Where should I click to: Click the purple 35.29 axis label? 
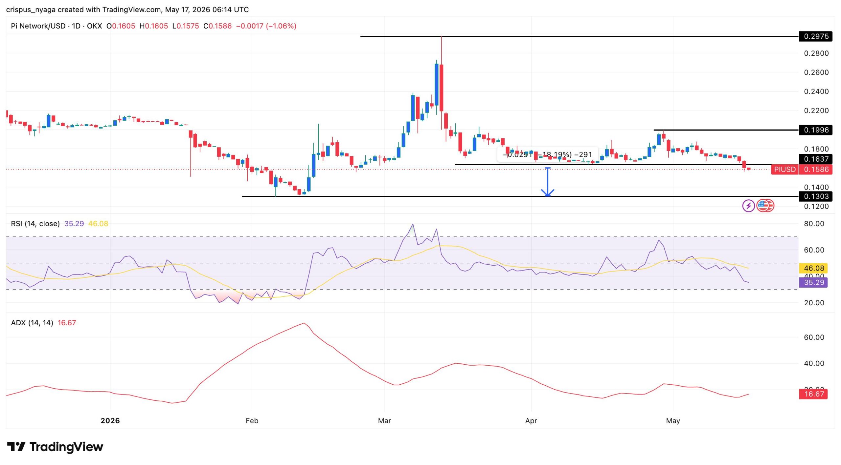pos(813,282)
